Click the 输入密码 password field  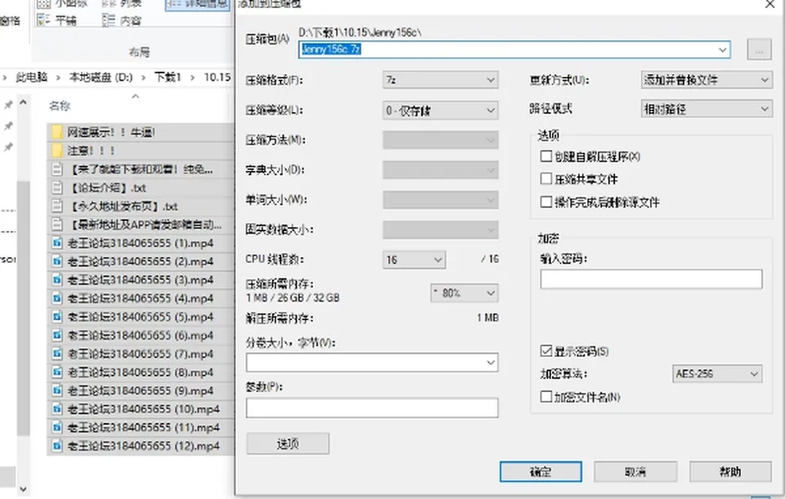coord(652,279)
